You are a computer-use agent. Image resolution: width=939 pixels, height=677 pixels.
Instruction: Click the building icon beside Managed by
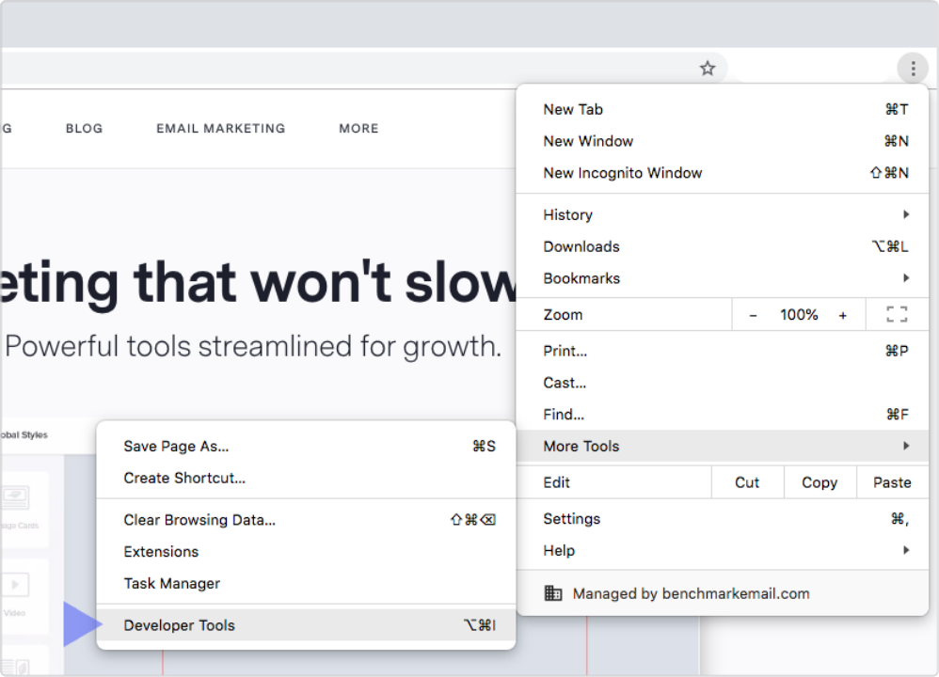pyautogui.click(x=552, y=593)
